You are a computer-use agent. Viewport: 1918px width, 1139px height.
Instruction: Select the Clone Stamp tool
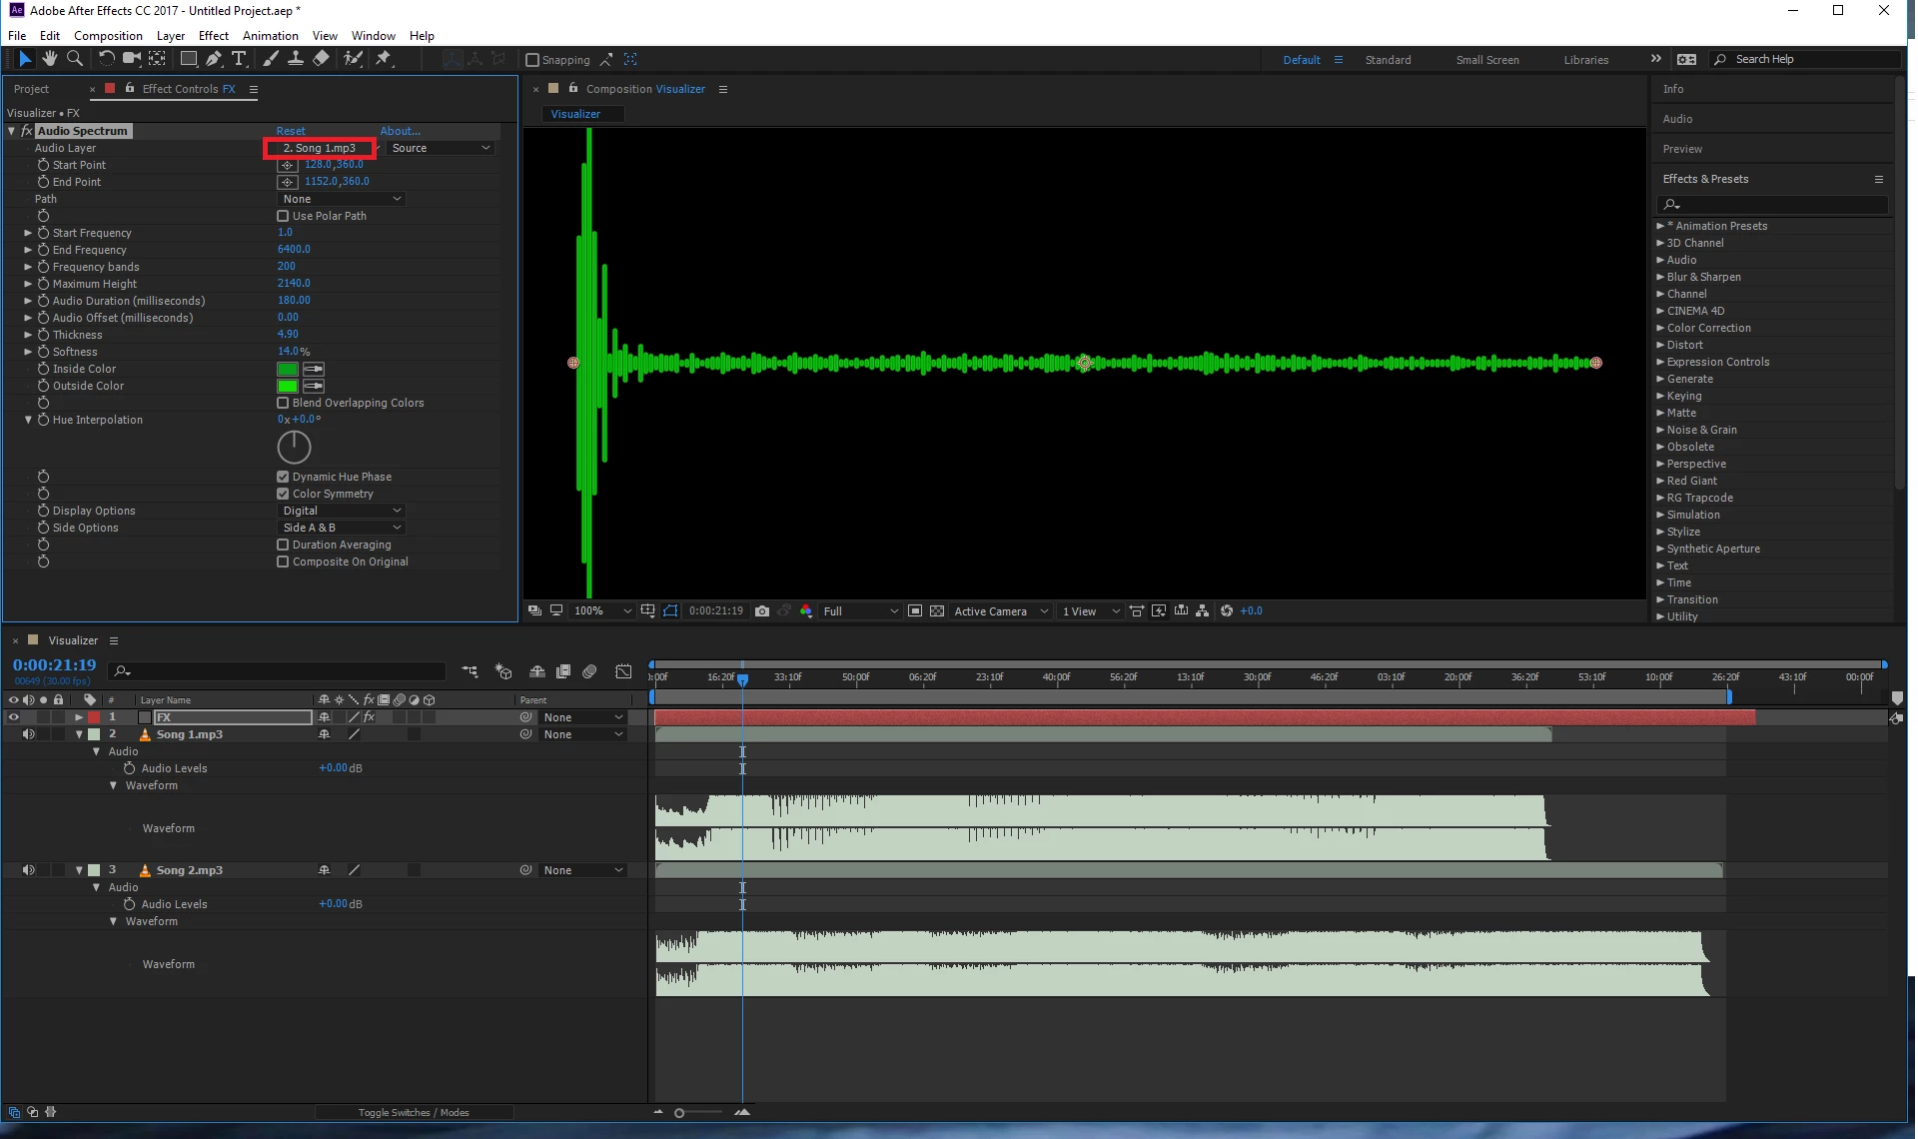pos(296,59)
